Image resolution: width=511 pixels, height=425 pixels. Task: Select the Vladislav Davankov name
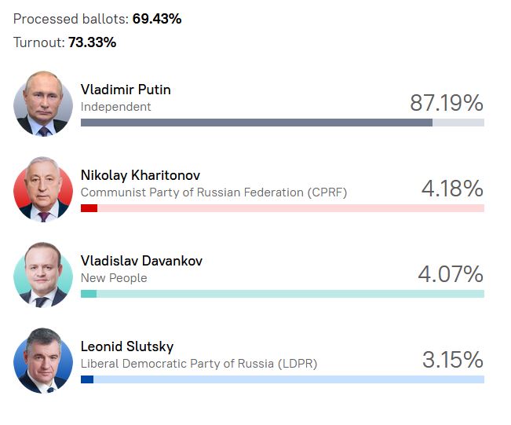point(141,261)
